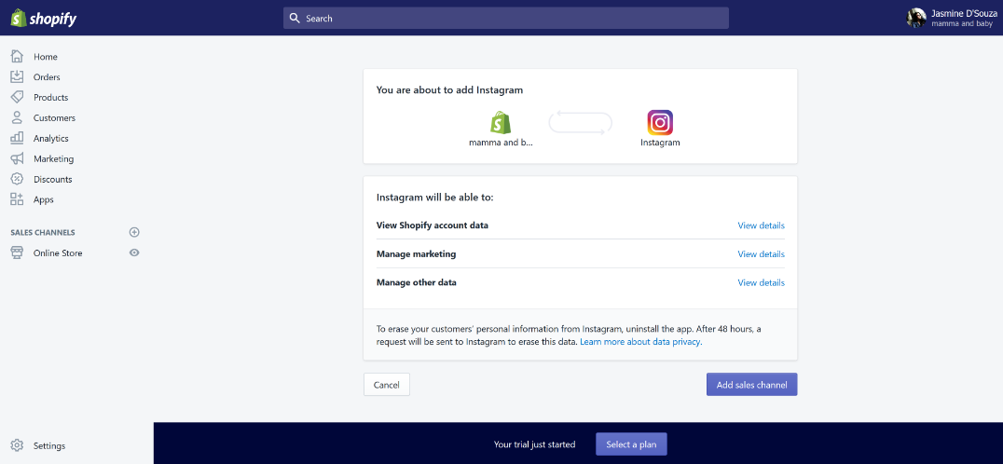This screenshot has width=1003, height=464.
Task: Click the Settings gear icon
Action: (18, 445)
